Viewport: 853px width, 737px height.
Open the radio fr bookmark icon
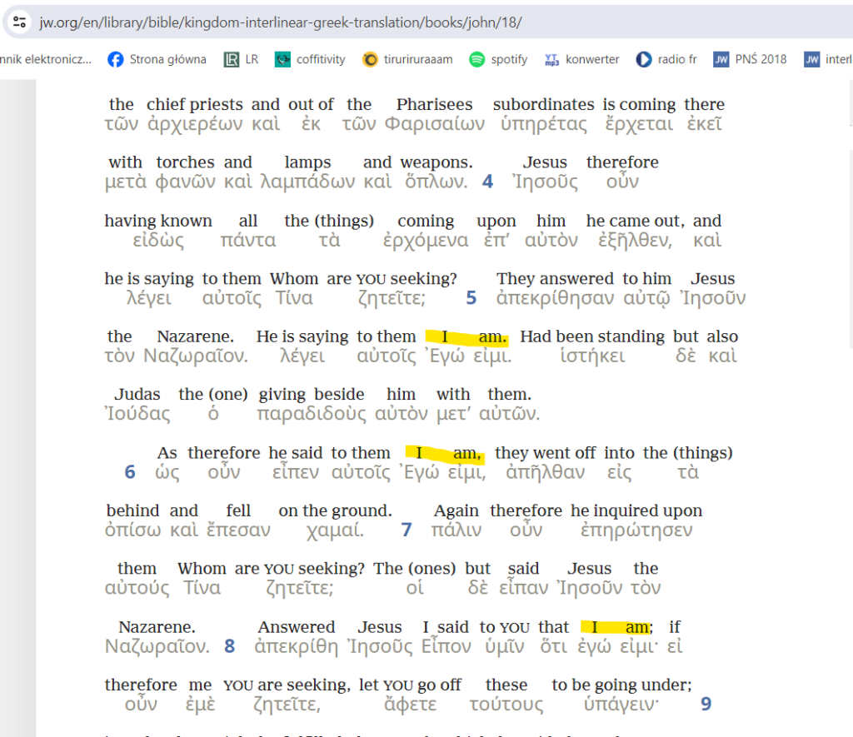coord(644,59)
